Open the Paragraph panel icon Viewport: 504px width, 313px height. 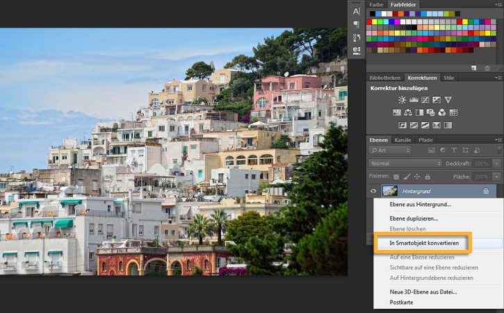tap(357, 24)
